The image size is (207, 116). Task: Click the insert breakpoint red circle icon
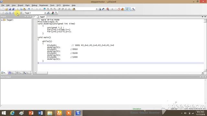(112, 9)
